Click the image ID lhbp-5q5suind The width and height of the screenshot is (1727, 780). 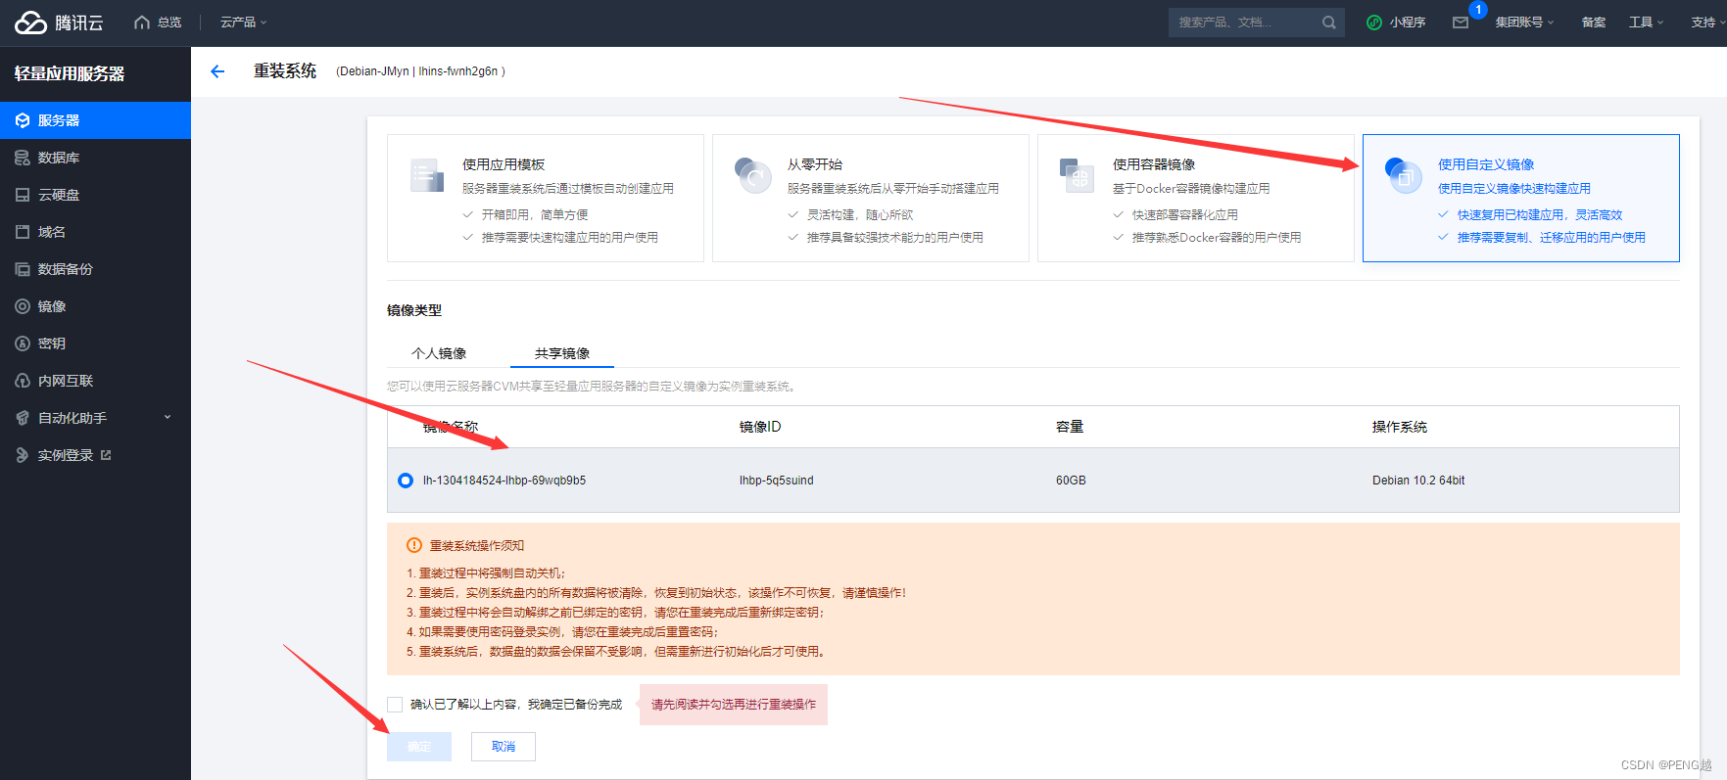tap(777, 481)
